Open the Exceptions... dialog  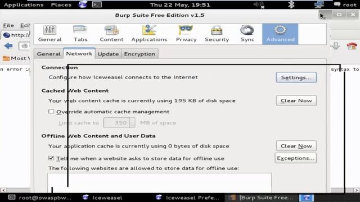coord(295,158)
